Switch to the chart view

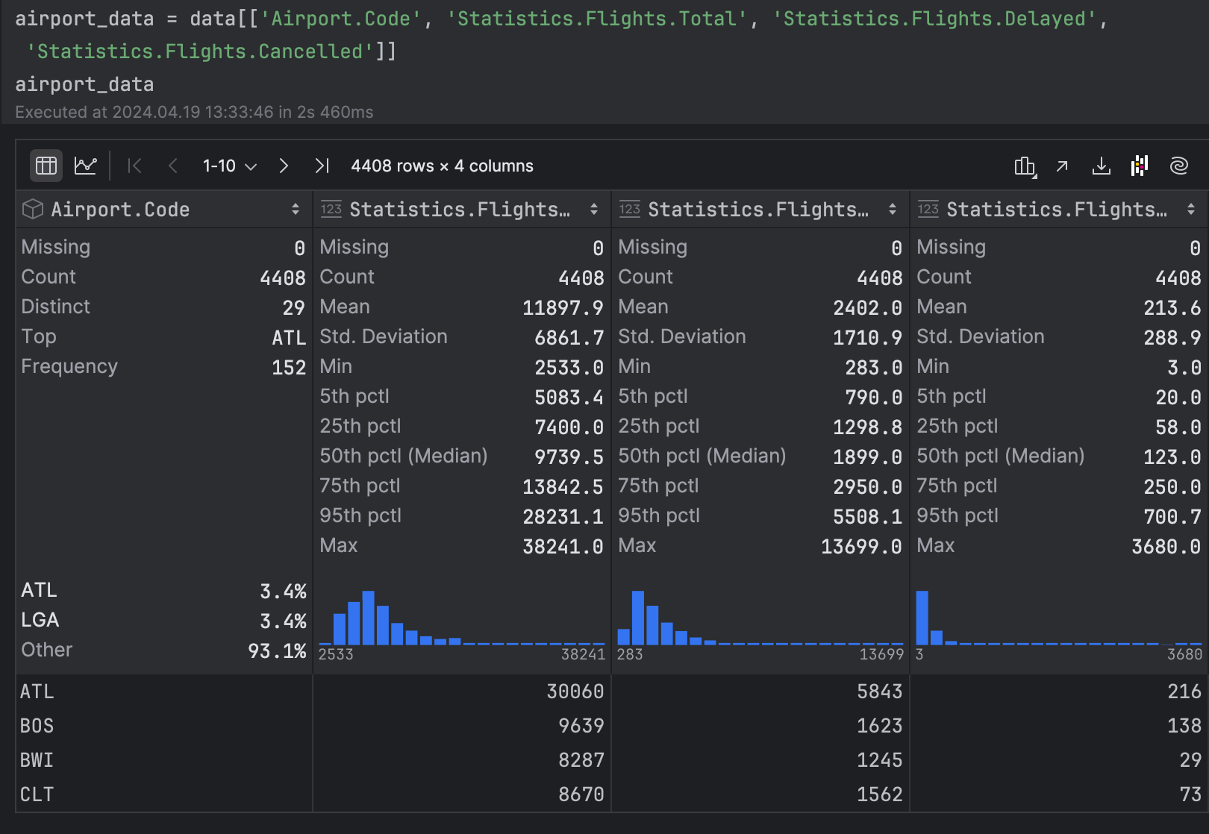point(86,166)
